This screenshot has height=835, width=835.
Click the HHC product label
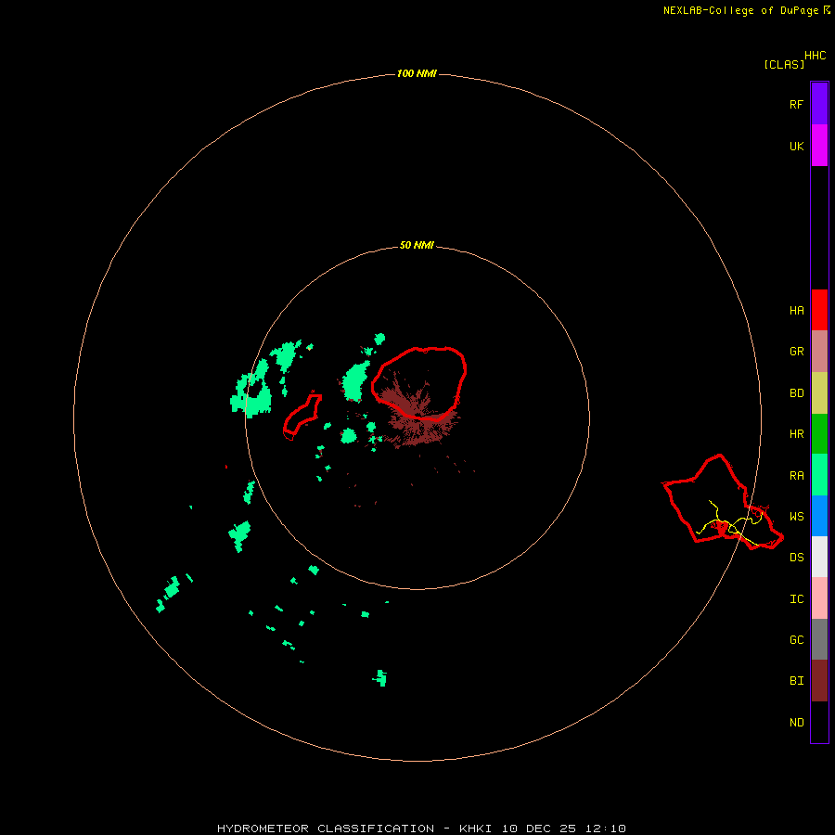pyautogui.click(x=815, y=56)
